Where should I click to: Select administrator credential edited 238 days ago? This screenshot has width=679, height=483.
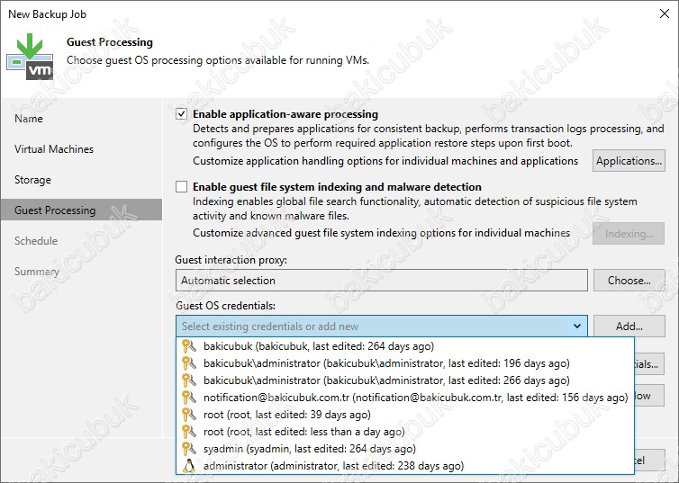tap(405, 466)
